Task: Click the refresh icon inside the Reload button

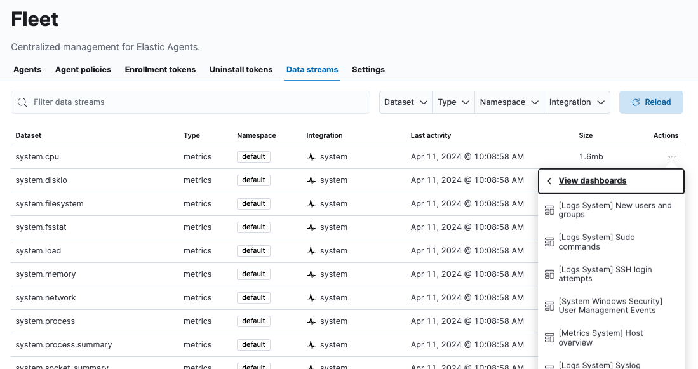Action: [635, 102]
